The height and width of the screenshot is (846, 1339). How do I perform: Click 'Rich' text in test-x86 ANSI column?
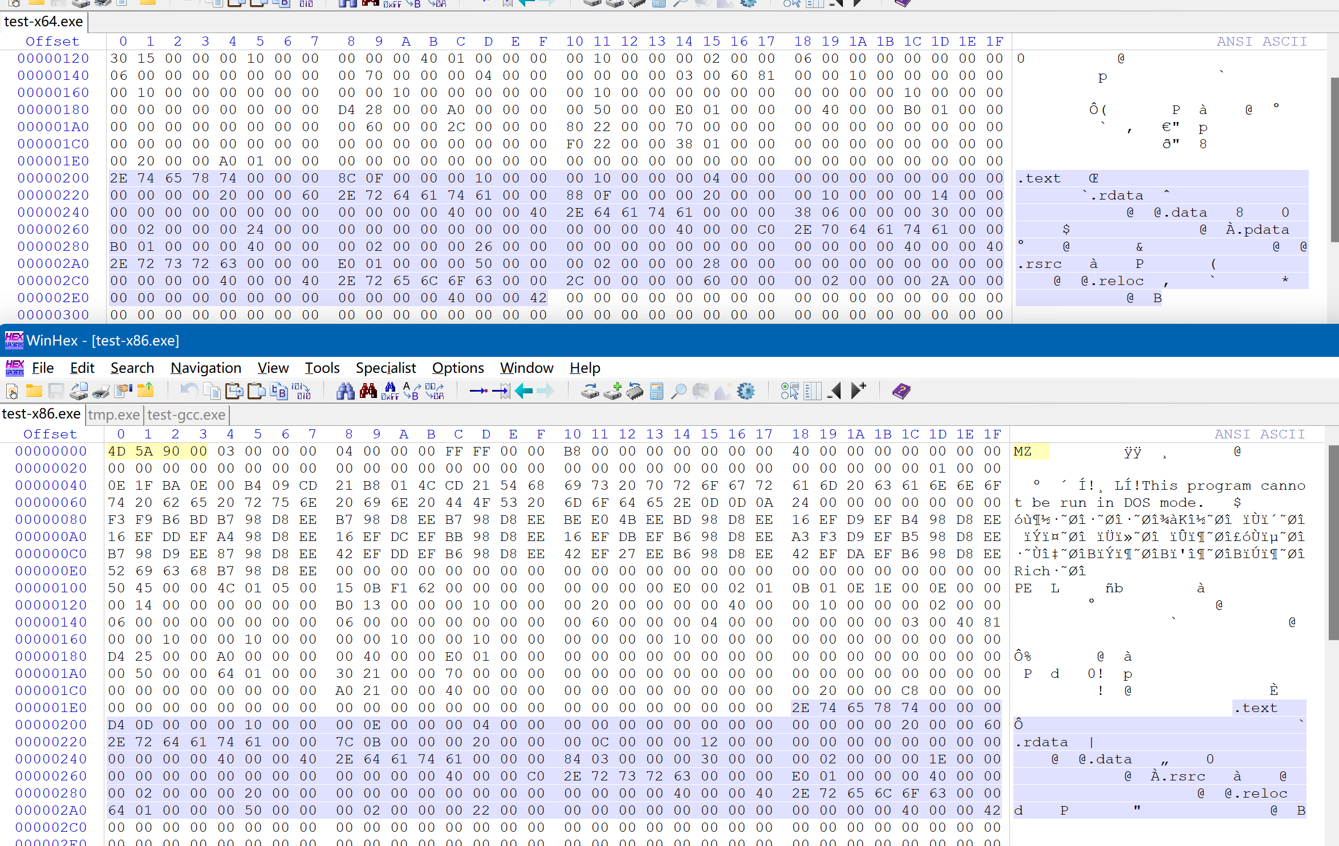[1032, 571]
